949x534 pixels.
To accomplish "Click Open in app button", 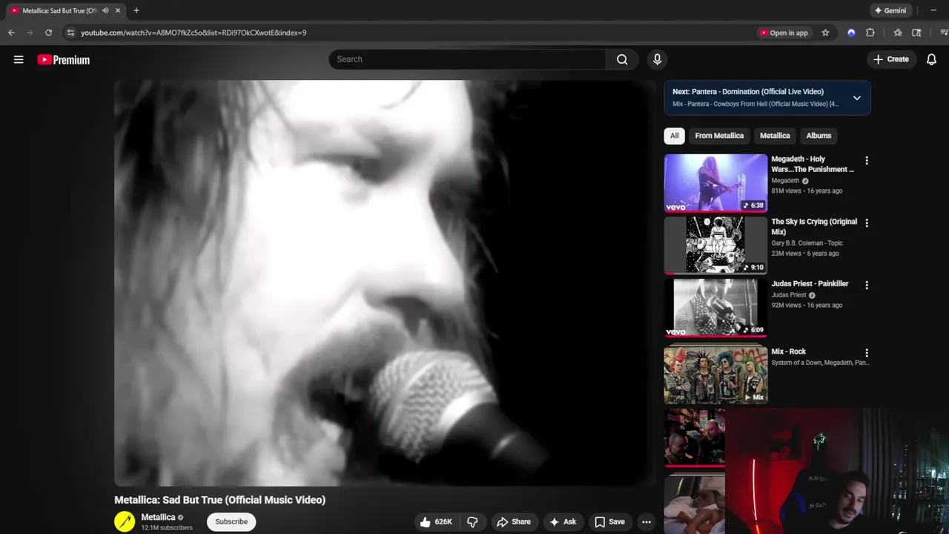I will [x=783, y=33].
